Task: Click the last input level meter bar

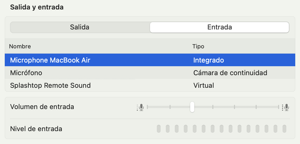Action: click(x=284, y=129)
